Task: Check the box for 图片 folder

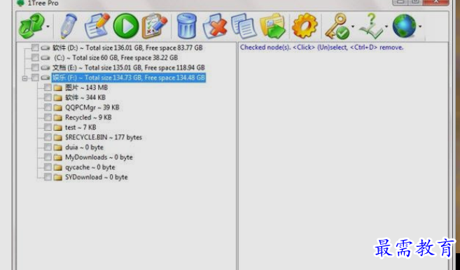Action: click(48, 87)
